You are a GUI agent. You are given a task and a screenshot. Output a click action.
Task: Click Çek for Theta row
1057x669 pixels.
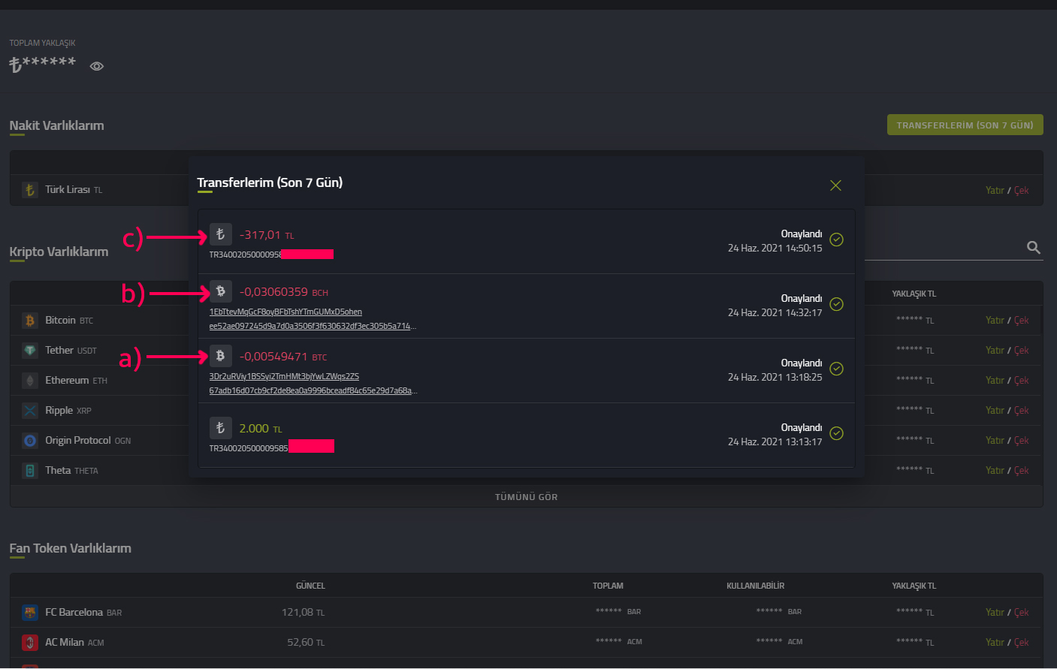[1021, 471]
